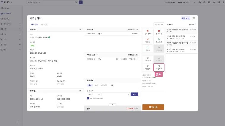This screenshot has width=225, height=126.
Task: Click the PMS logo in top-left corner
Action: point(5,2)
